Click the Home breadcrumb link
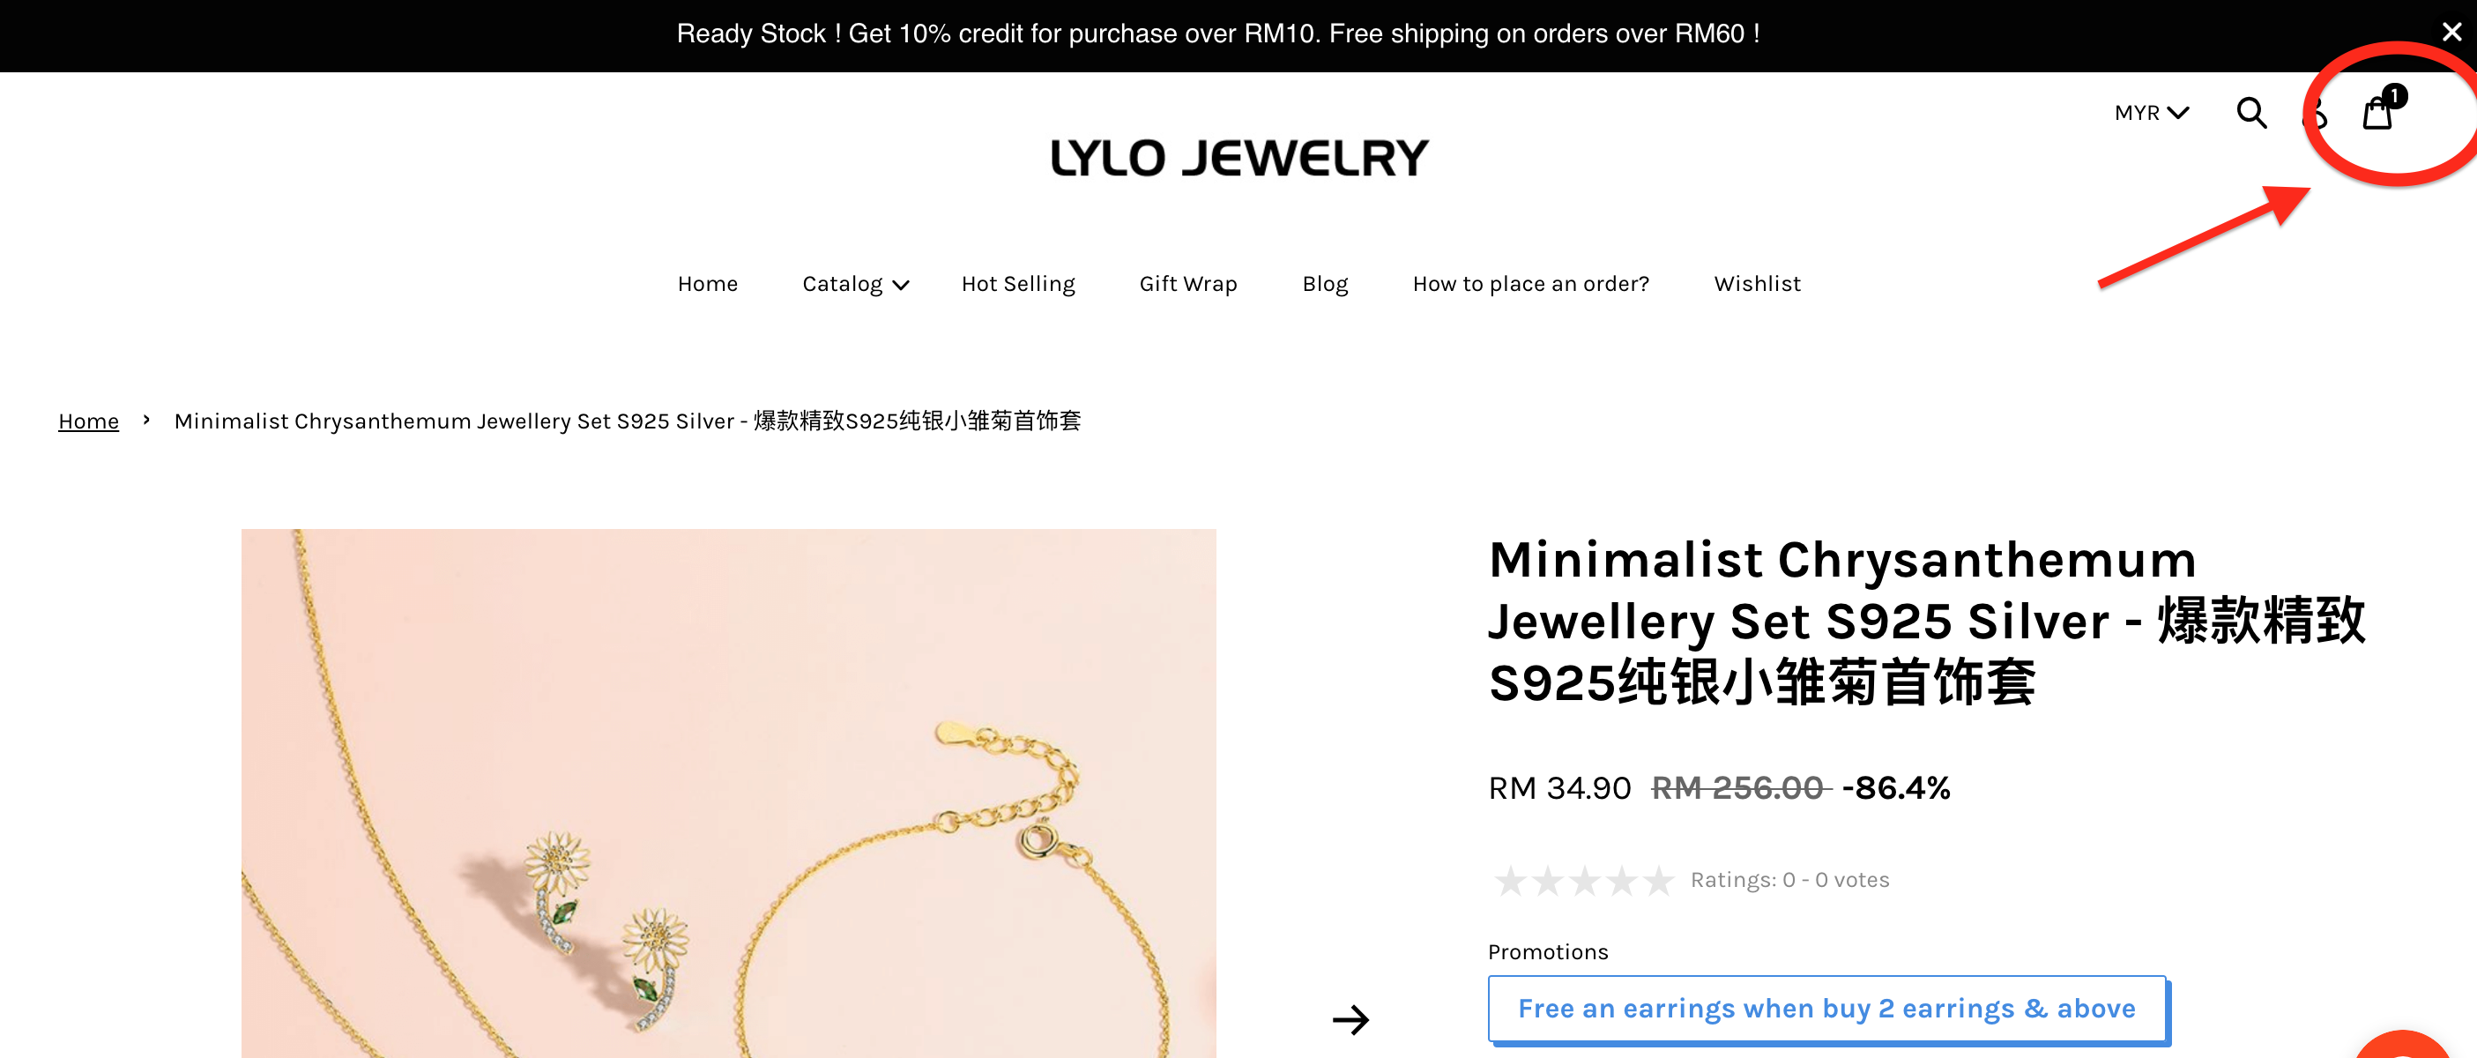This screenshot has width=2477, height=1058. tap(88, 421)
